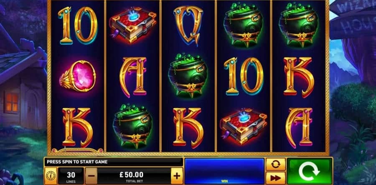Select the cauldron at the fifth reel's top row
376x185 pixels.
tap(299, 25)
